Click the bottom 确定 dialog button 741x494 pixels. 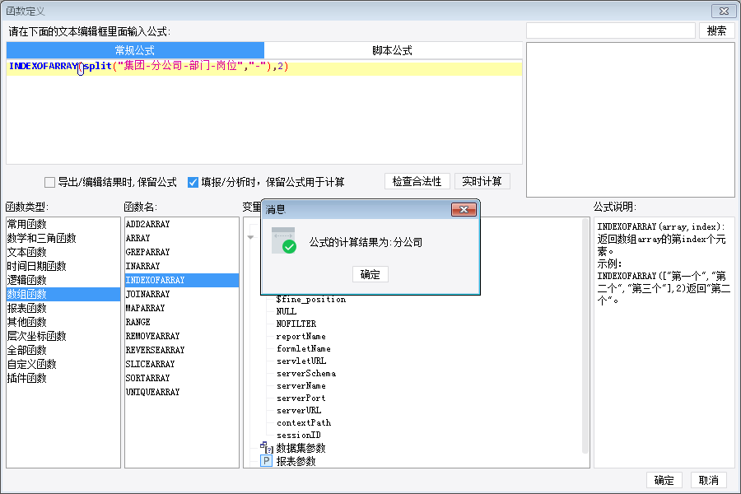[x=664, y=480]
